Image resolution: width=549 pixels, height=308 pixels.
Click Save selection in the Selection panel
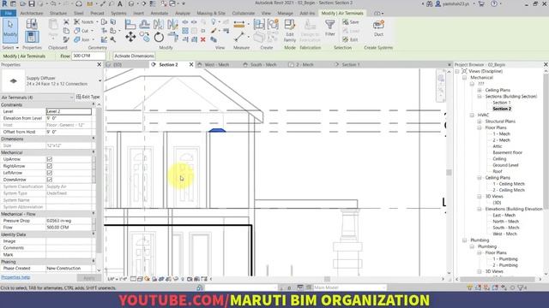pos(351,22)
